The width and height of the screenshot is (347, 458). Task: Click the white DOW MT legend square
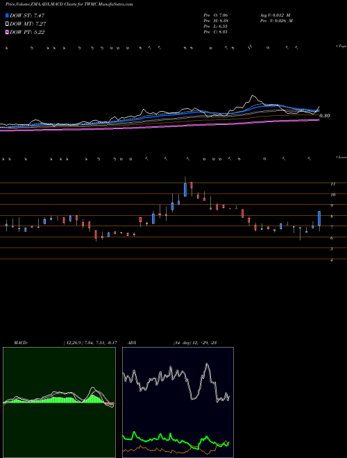(7, 24)
